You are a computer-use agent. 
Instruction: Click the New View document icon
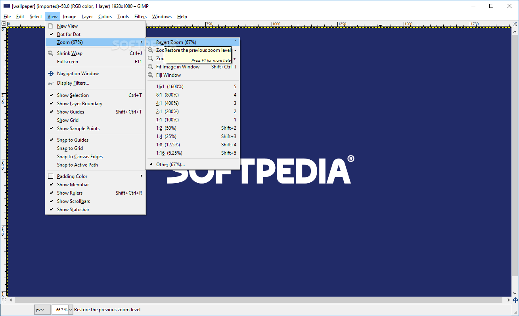(50, 26)
